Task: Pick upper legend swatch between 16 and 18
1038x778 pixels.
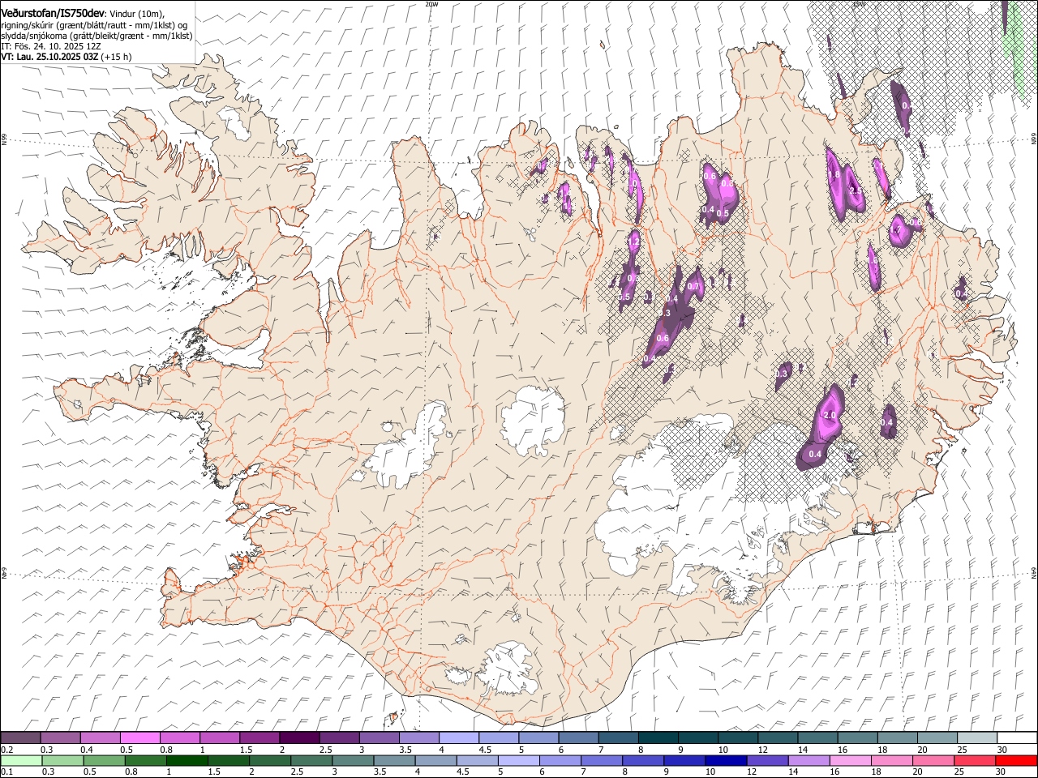Action: [x=858, y=737]
